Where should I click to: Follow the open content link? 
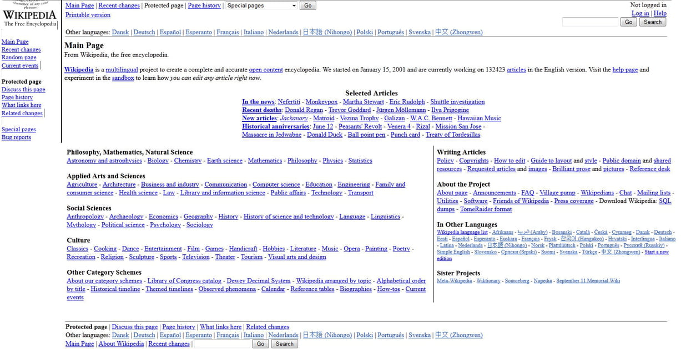(266, 70)
